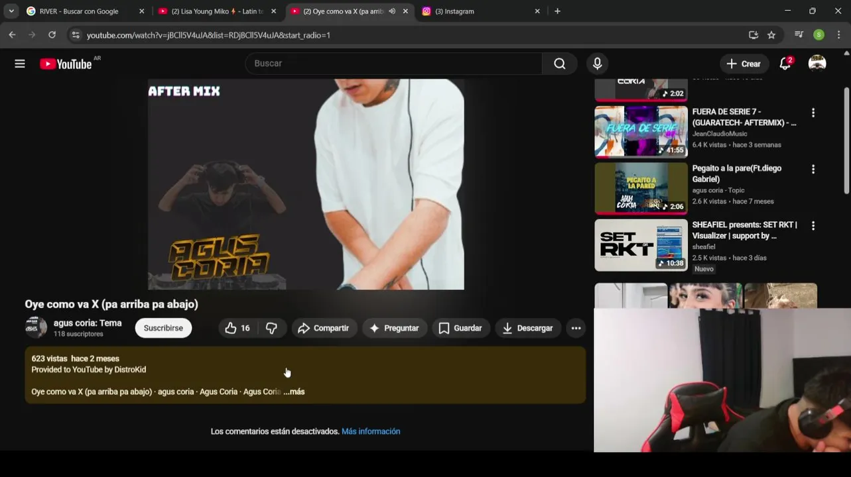Click the browser address bar URL
This screenshot has height=477, width=851.
(208, 35)
